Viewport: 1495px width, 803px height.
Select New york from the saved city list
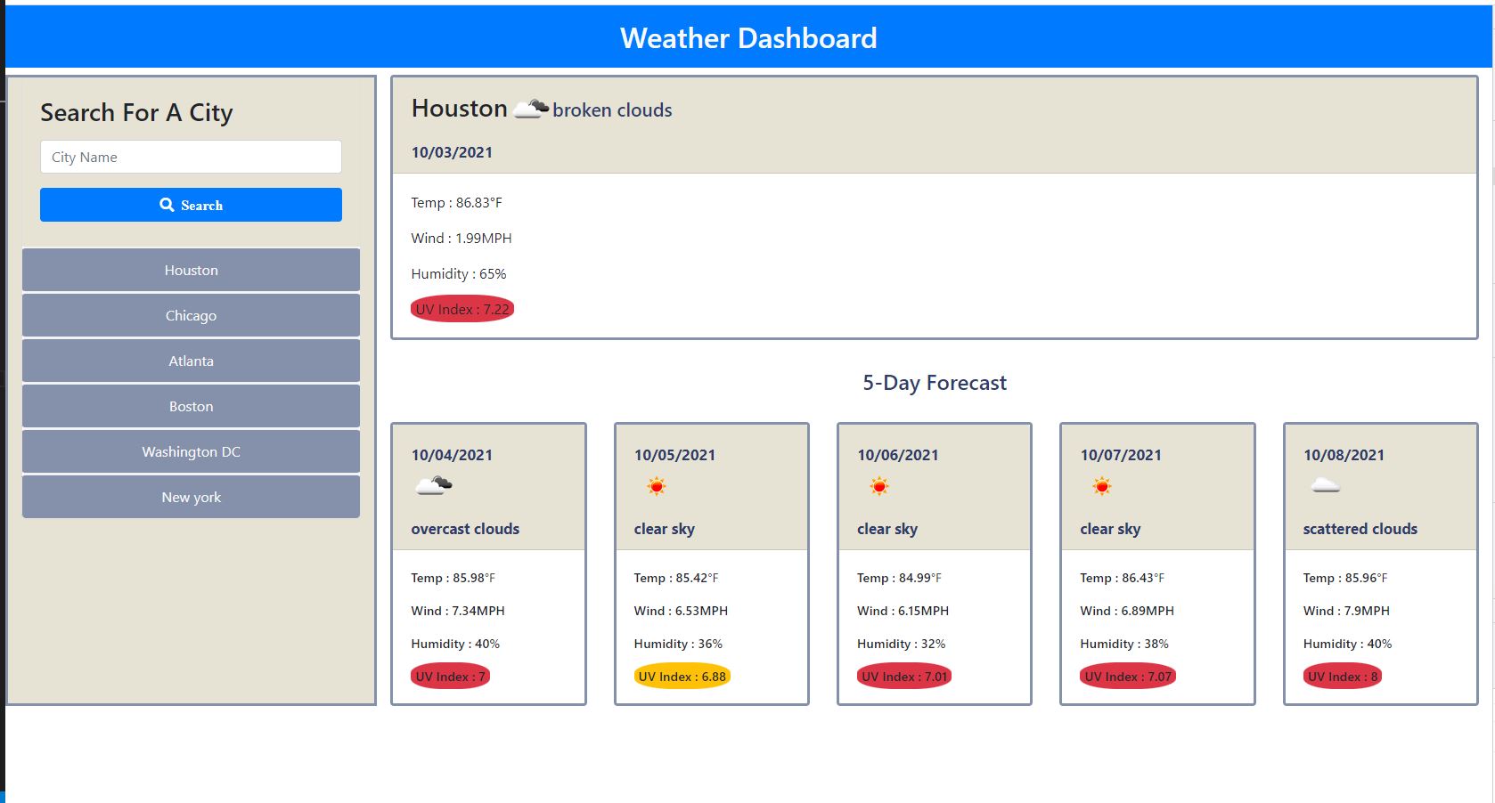tap(190, 497)
